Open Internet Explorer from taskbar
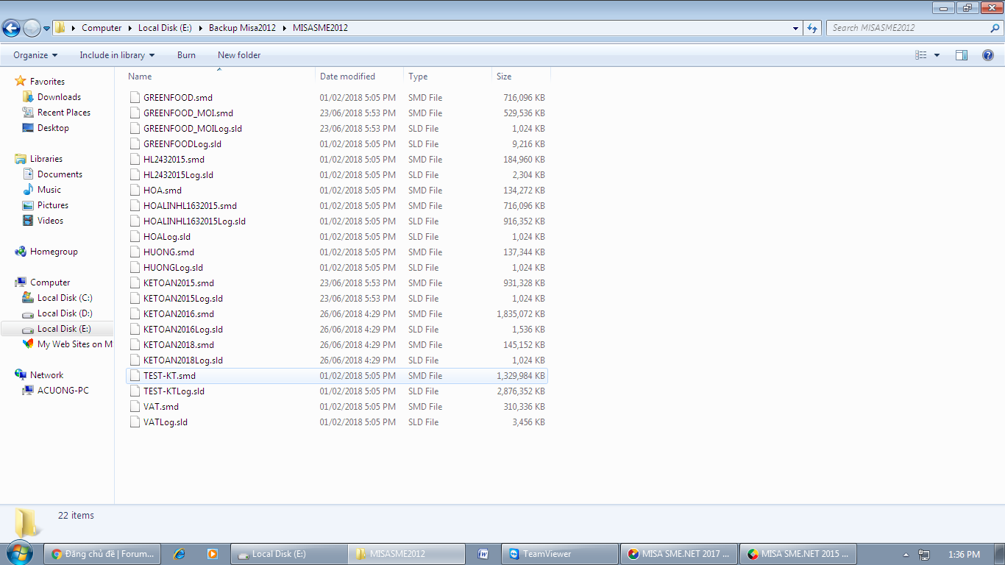Screen dimensions: 1005x565 (178, 554)
